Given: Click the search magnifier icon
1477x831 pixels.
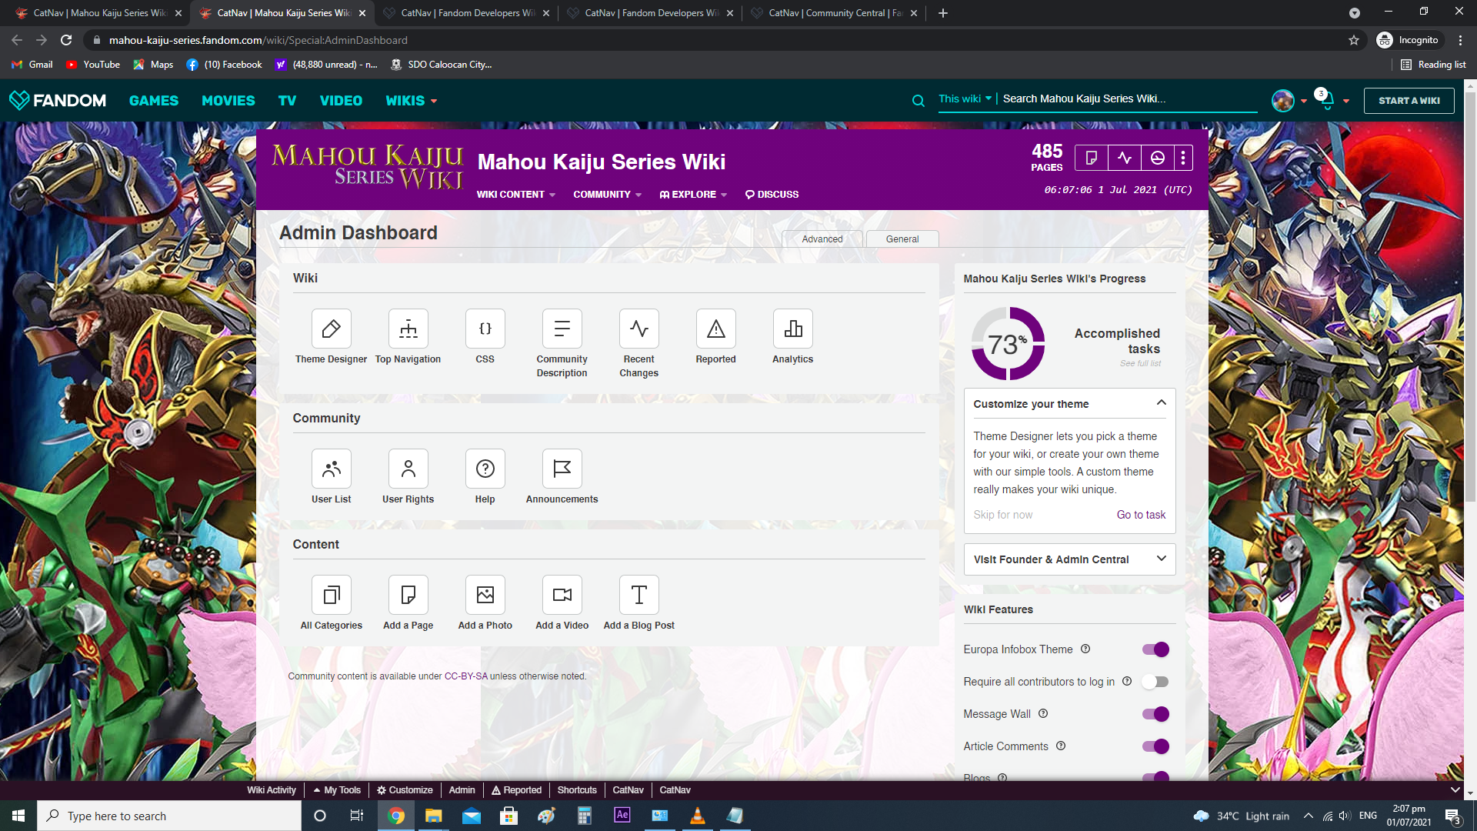Looking at the screenshot, I should click(x=918, y=101).
